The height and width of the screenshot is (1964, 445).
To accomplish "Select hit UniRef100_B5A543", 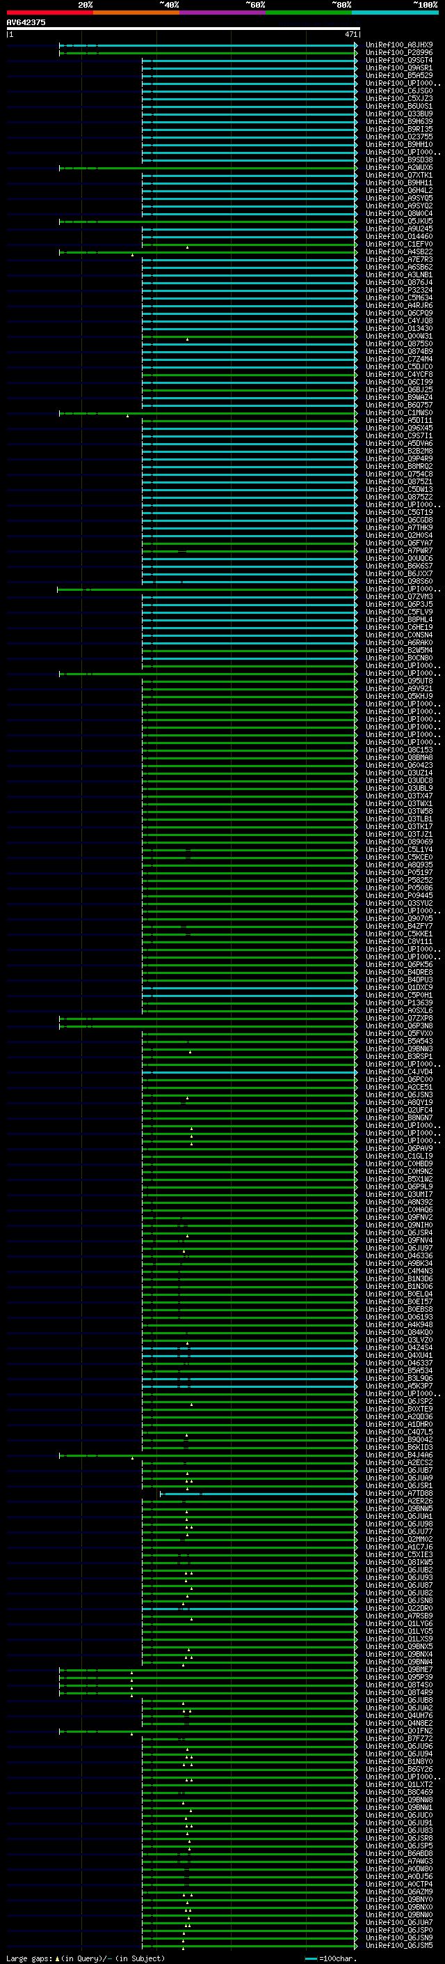I will click(x=399, y=1041).
